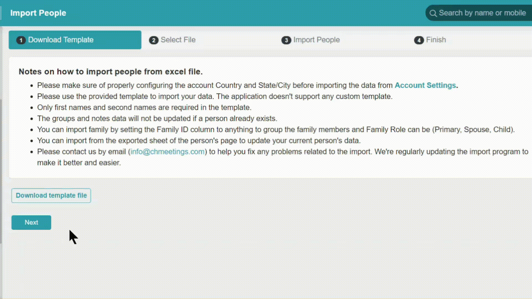Screen dimensions: 532x299
Task: Click the number 1 step badge
Action: point(21,40)
